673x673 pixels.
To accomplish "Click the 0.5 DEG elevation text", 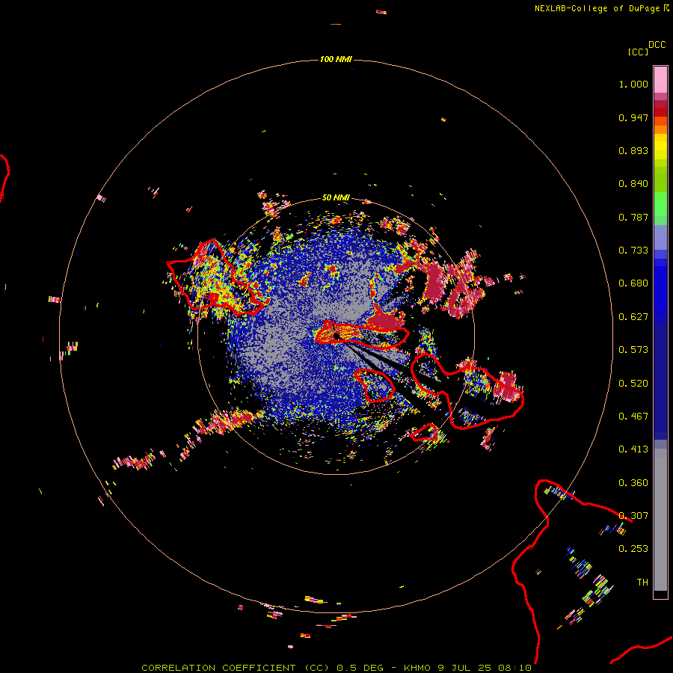I will click(x=360, y=668).
